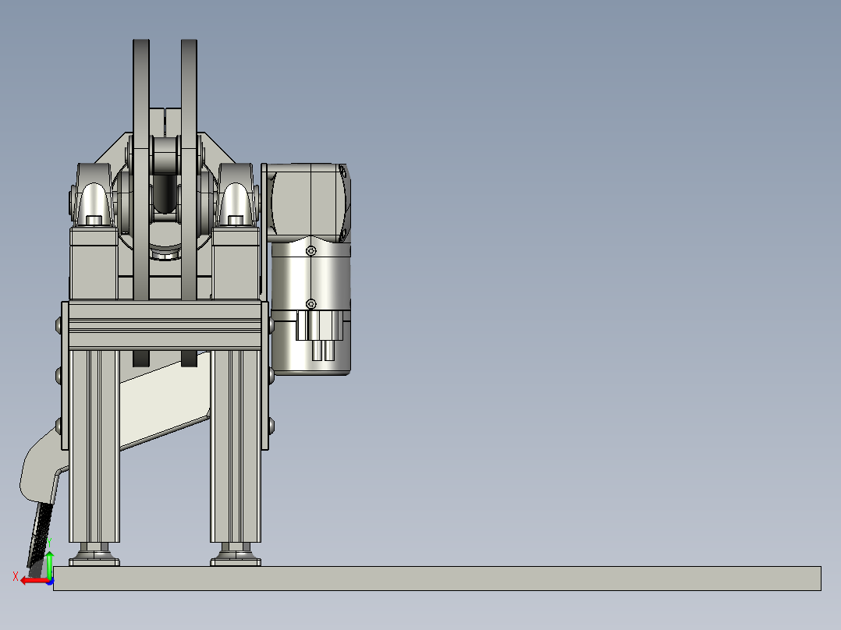Select the angled chute behind the legs
This screenshot has height=630, width=841.
pos(164,401)
